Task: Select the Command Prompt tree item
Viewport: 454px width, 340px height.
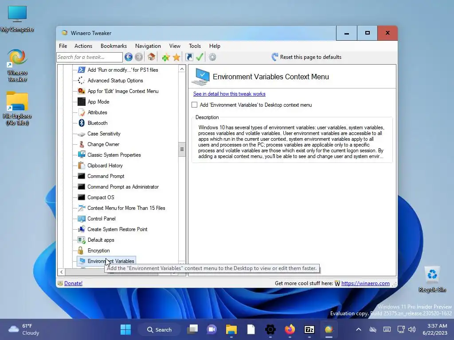Action: pyautogui.click(x=106, y=176)
